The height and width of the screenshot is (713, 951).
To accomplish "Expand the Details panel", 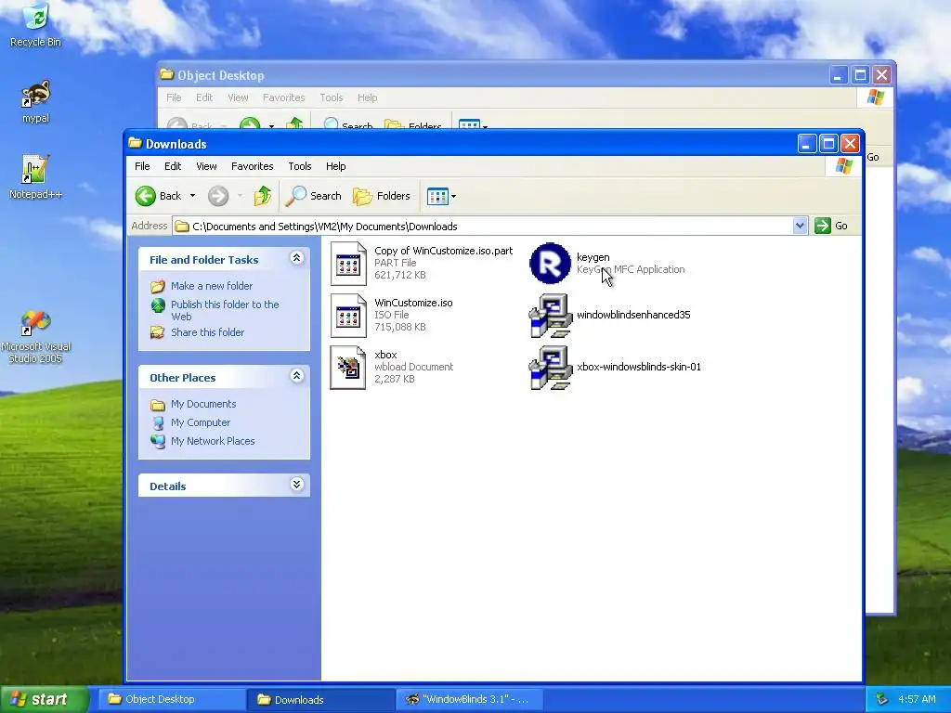I will pos(296,485).
